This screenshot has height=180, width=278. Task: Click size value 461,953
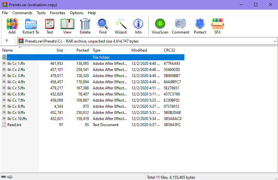point(57,64)
